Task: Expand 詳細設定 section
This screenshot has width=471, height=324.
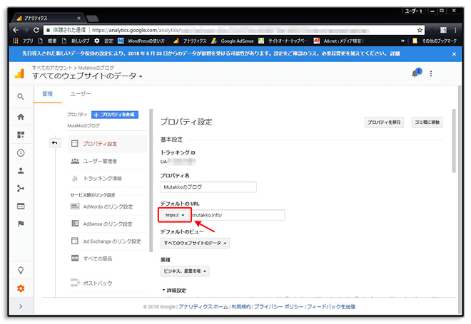Action: tap(174, 291)
